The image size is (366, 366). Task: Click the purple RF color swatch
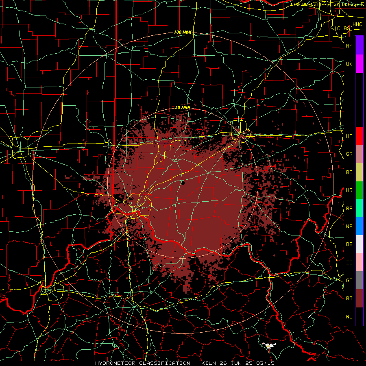(x=359, y=46)
